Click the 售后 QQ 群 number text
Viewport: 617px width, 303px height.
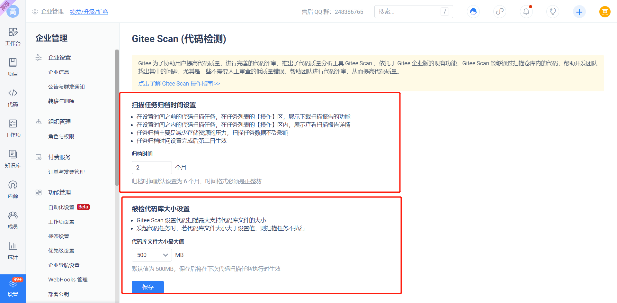tap(349, 12)
